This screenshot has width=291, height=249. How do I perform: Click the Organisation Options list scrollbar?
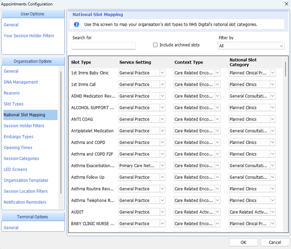[61, 133]
